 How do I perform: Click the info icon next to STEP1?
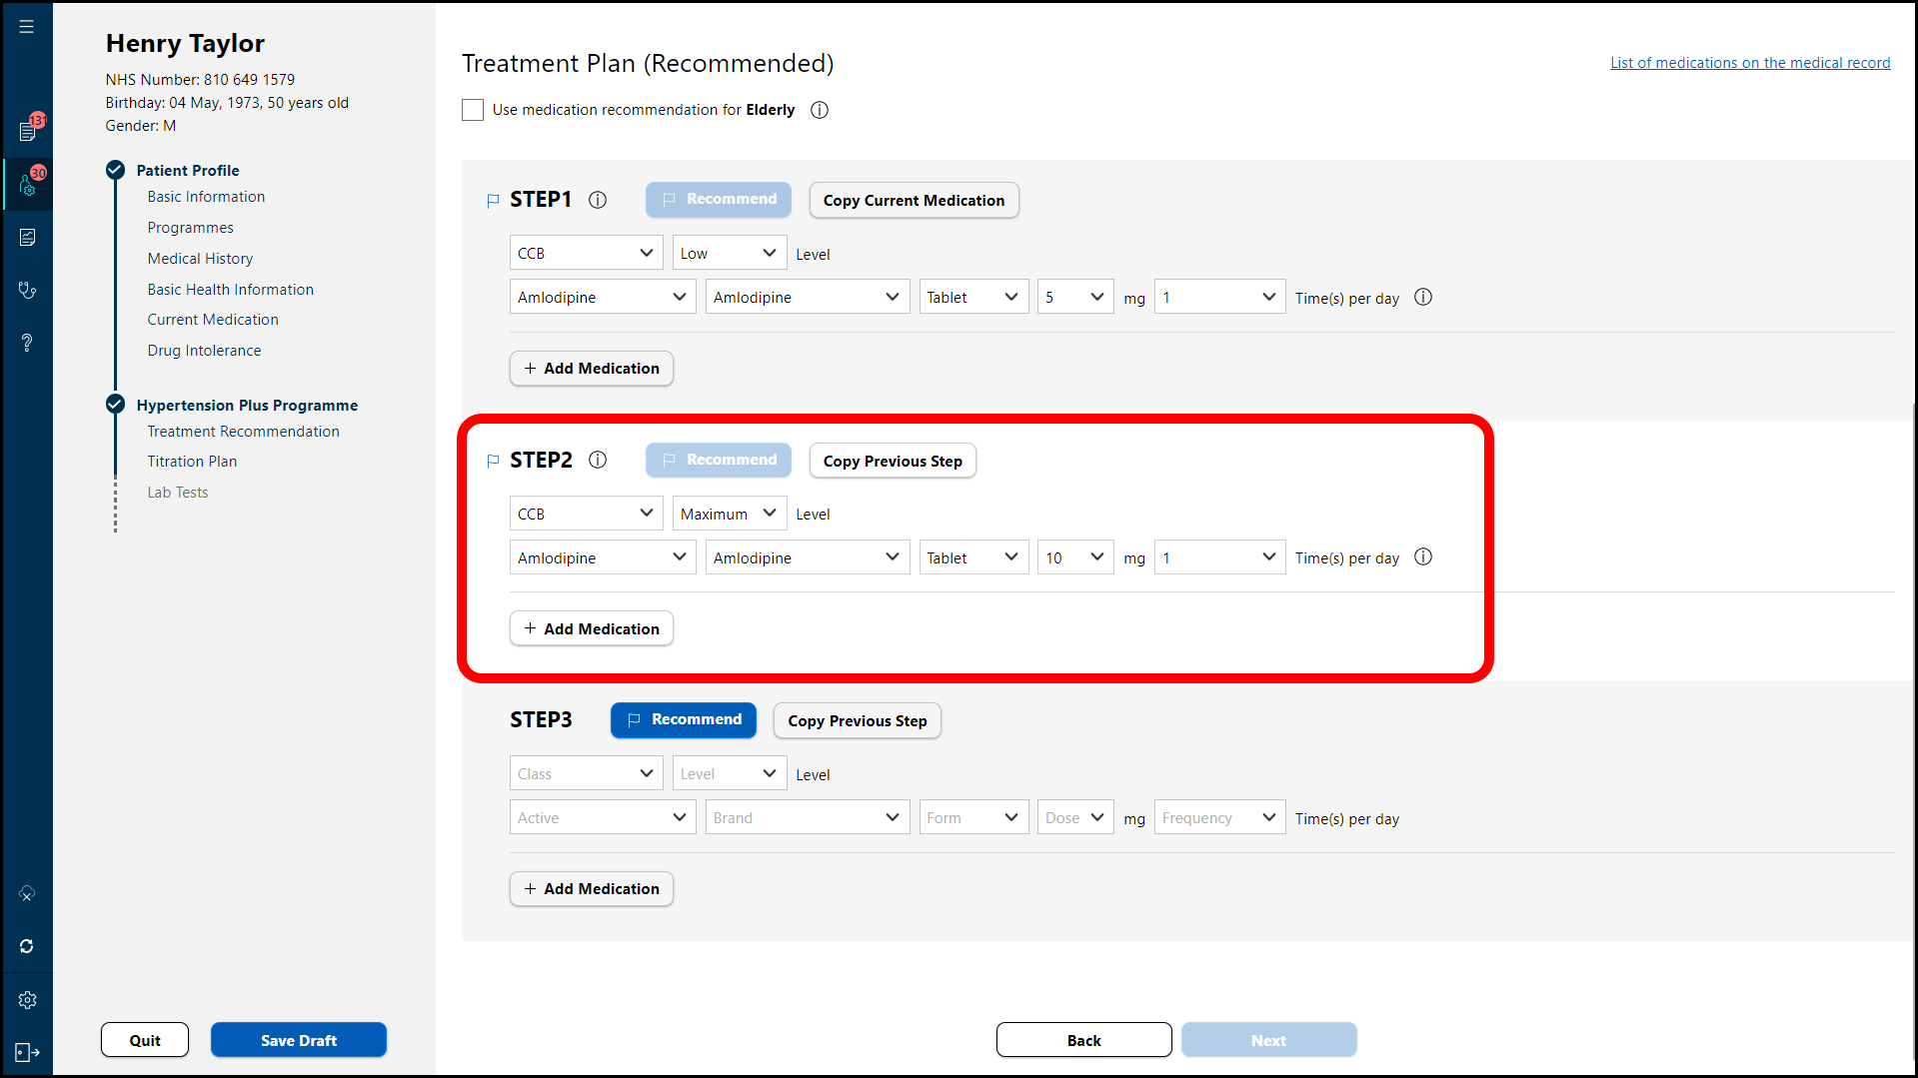pos(598,200)
